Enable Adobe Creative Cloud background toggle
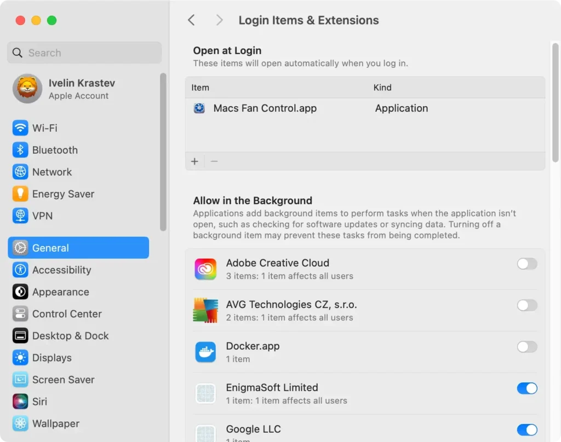 click(x=526, y=264)
